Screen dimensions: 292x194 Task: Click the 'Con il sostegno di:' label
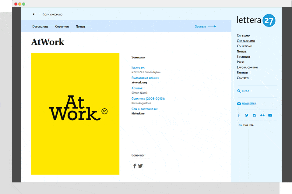click(145, 109)
